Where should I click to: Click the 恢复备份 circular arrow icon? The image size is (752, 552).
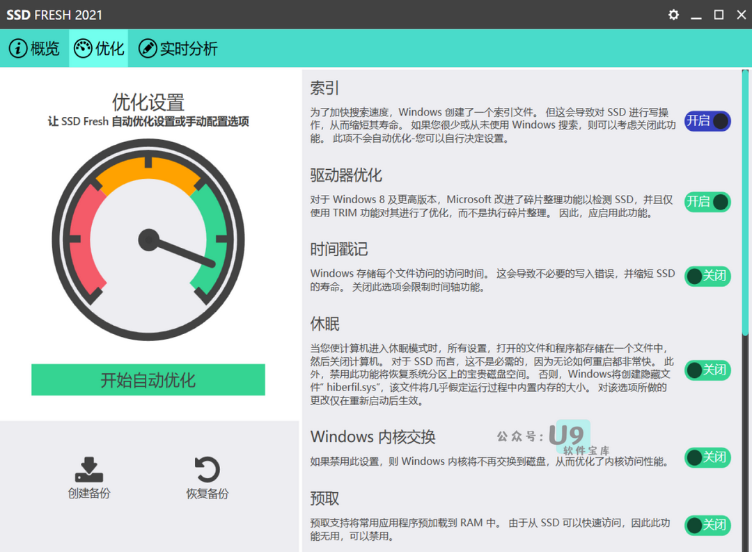[x=207, y=469]
